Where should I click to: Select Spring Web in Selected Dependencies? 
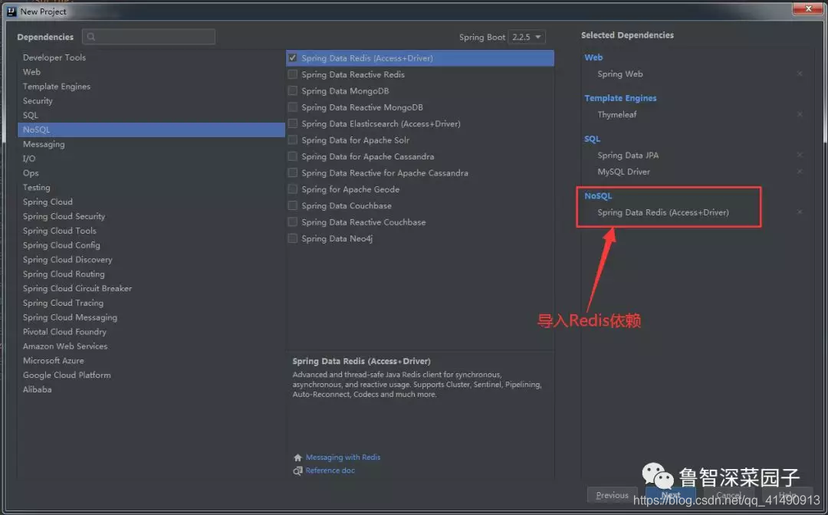coord(620,74)
